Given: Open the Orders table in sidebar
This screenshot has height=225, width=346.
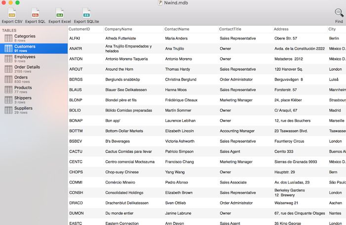Looking at the screenshot, I should [x=21, y=77].
